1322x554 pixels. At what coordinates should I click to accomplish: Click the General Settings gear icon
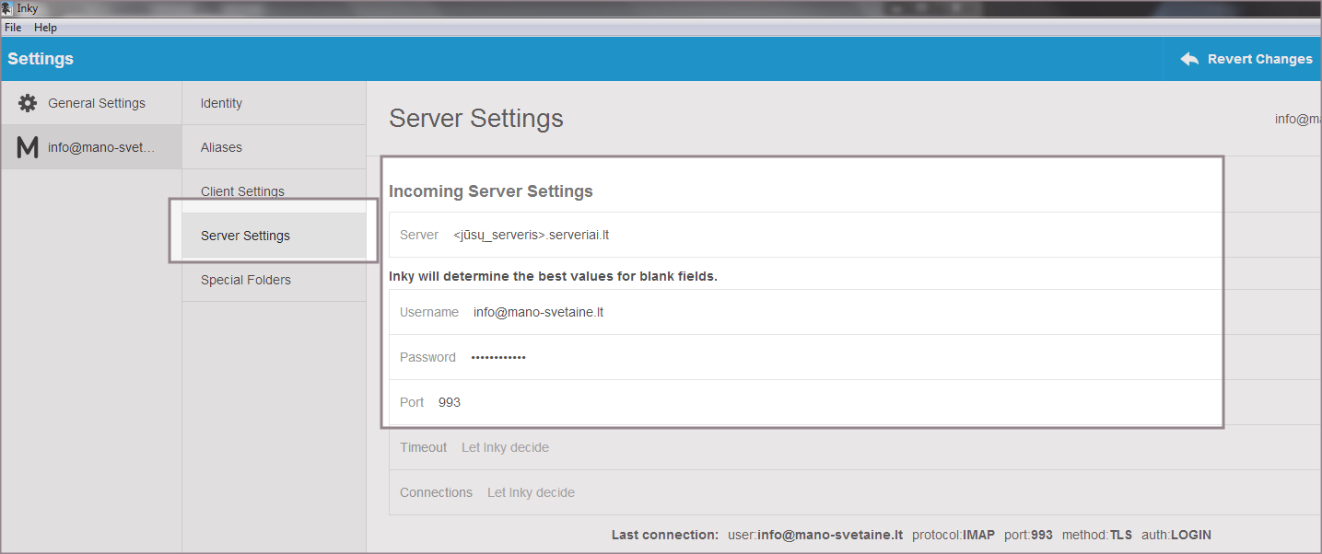pos(28,103)
